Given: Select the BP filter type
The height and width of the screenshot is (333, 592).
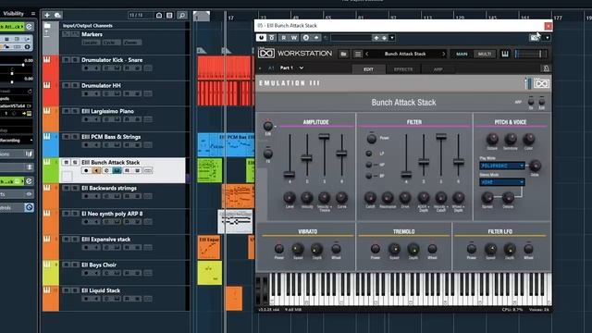Looking at the screenshot, I should pyautogui.click(x=369, y=176).
